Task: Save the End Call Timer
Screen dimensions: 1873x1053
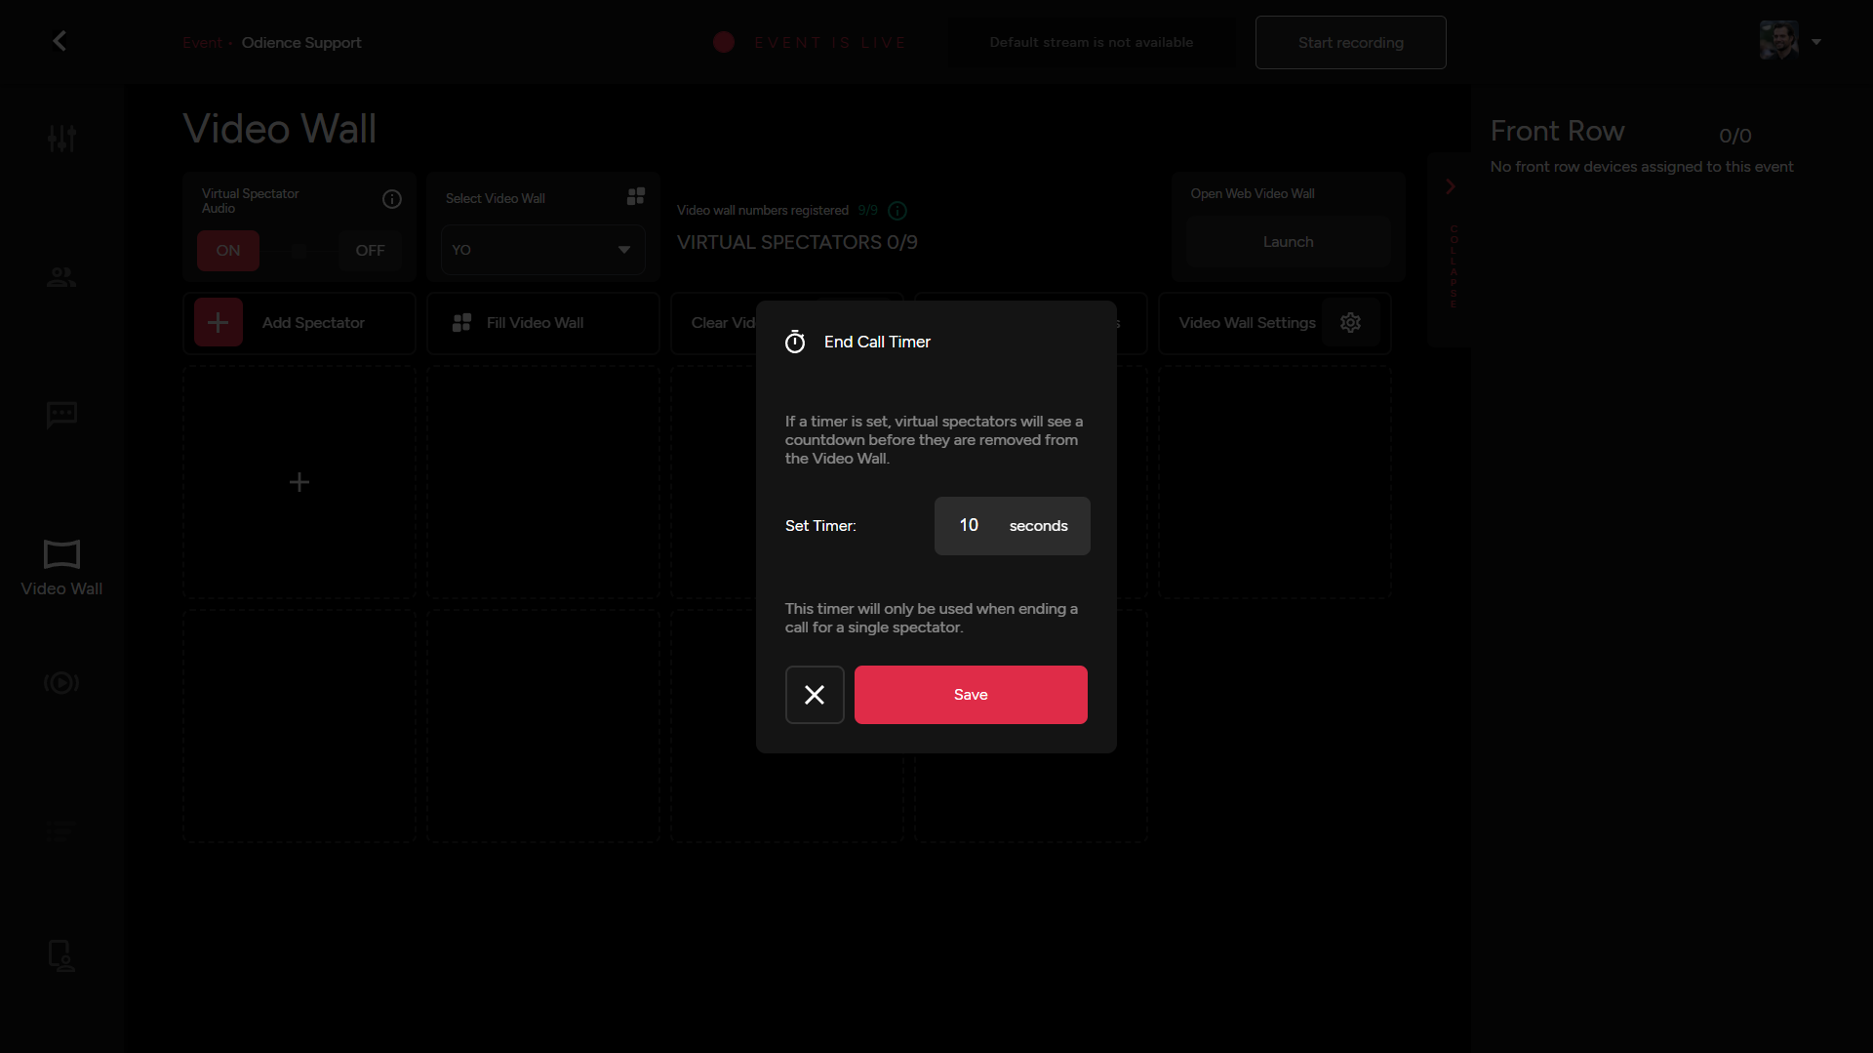Action: [x=971, y=695]
